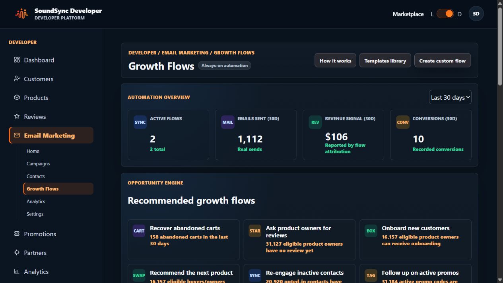
Task: Click the CART badge for abandoned carts
Action: pos(139,231)
